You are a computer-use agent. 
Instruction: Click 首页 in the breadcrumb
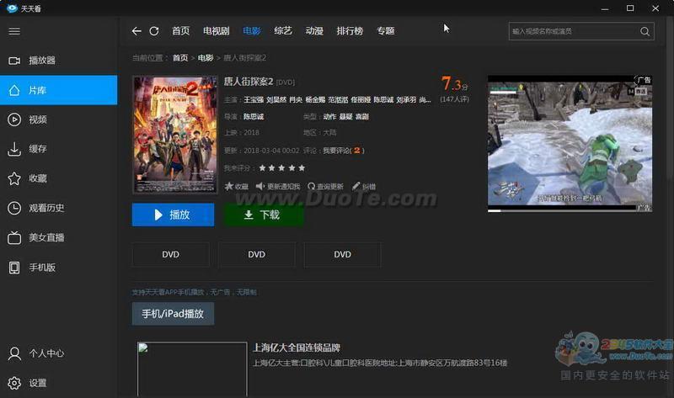coord(180,58)
